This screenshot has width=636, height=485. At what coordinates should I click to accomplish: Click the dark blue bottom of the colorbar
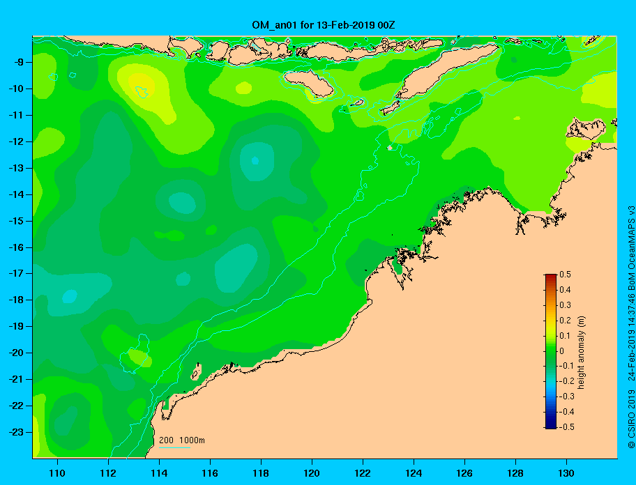tap(551, 426)
